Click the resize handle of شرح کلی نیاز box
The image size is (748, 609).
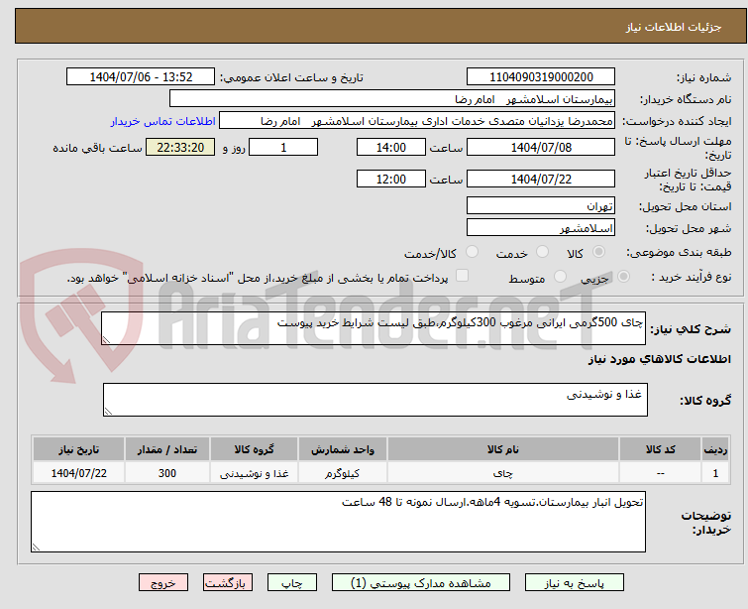[x=106, y=339]
